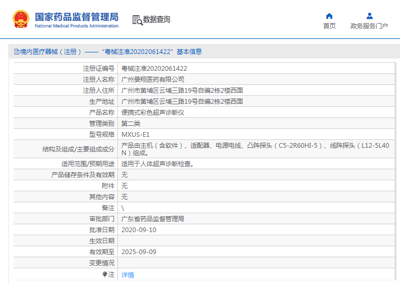
Task: Open the 详情 link
Action: coord(127,275)
